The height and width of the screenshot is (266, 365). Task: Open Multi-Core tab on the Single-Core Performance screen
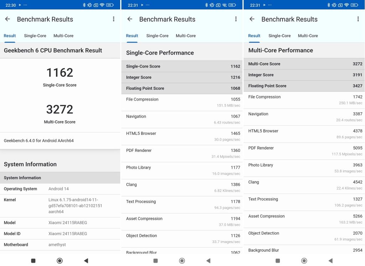pyautogui.click(x=186, y=36)
